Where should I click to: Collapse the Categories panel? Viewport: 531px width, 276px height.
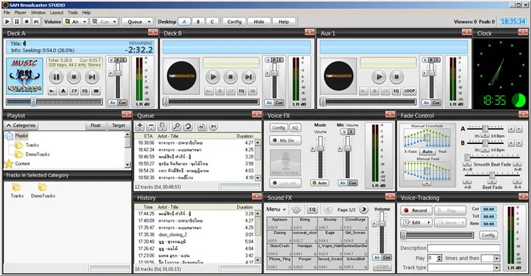coord(21,125)
